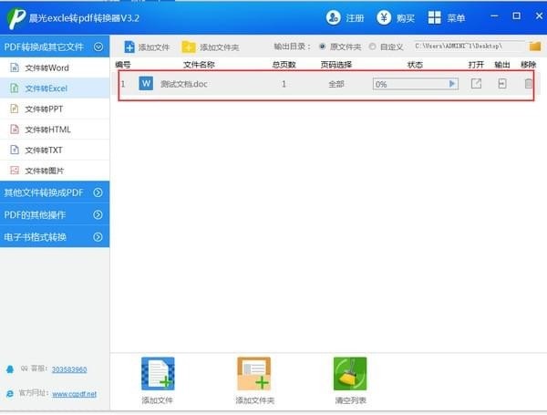547x415 pixels.
Task: Click the image file type icon in sidebar
Action: pos(15,171)
